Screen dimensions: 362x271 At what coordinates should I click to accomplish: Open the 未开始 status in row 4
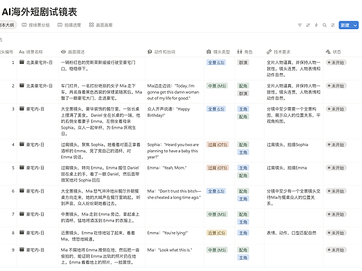[336, 145]
